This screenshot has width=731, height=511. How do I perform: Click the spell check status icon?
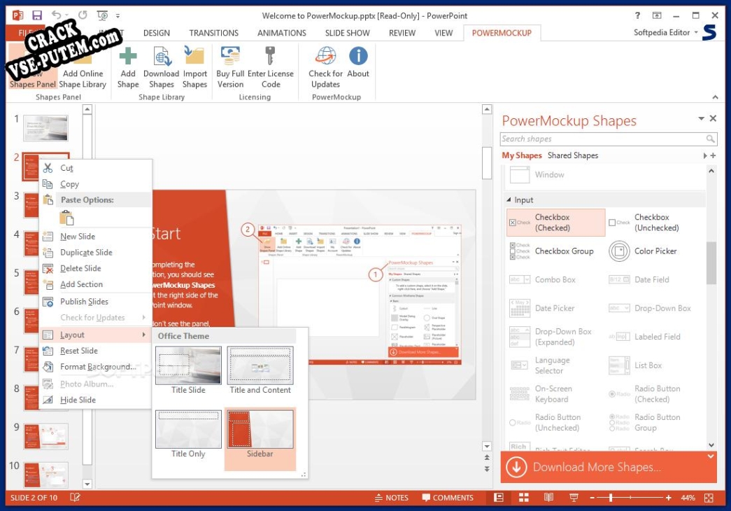tap(75, 498)
